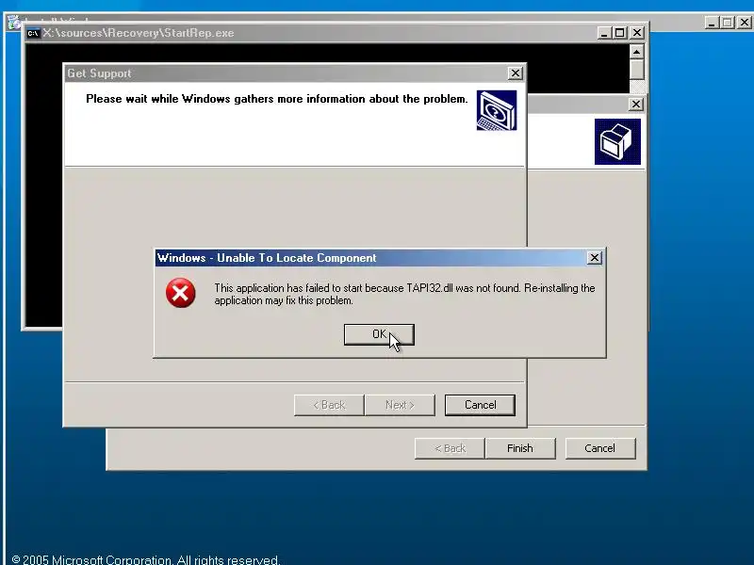Viewport: 754px width, 565px height.
Task: Click the console scrollbar up arrow
Action: tap(637, 52)
